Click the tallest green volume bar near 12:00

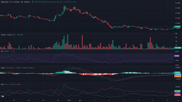click(x=68, y=42)
